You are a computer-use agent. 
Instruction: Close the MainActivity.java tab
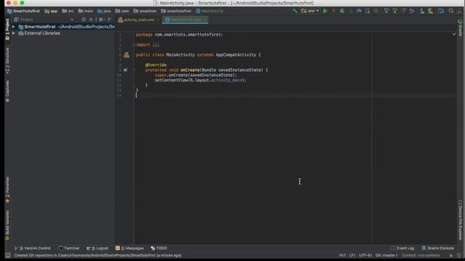click(x=205, y=20)
